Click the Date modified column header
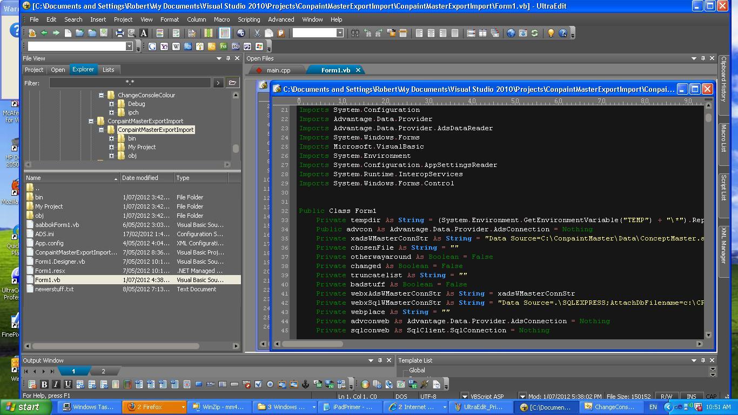The image size is (738, 415). tap(140, 178)
